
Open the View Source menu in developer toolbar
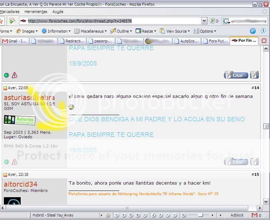pos(175,31)
